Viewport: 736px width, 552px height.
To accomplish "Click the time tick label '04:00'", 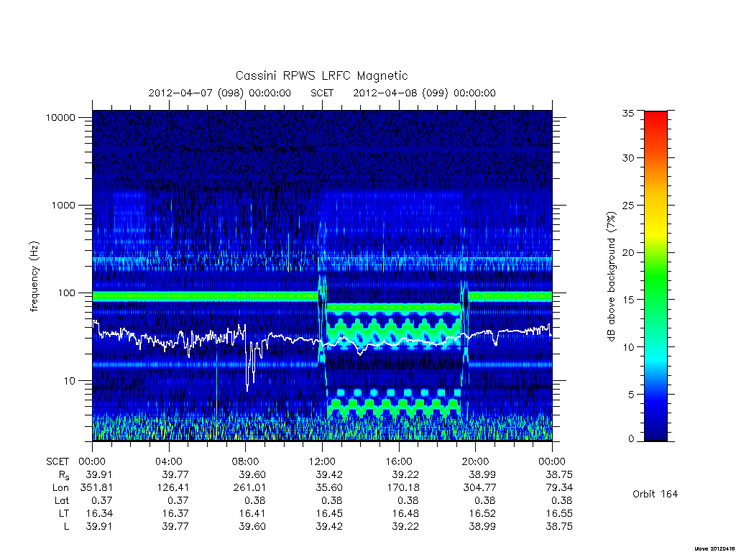I will (168, 461).
